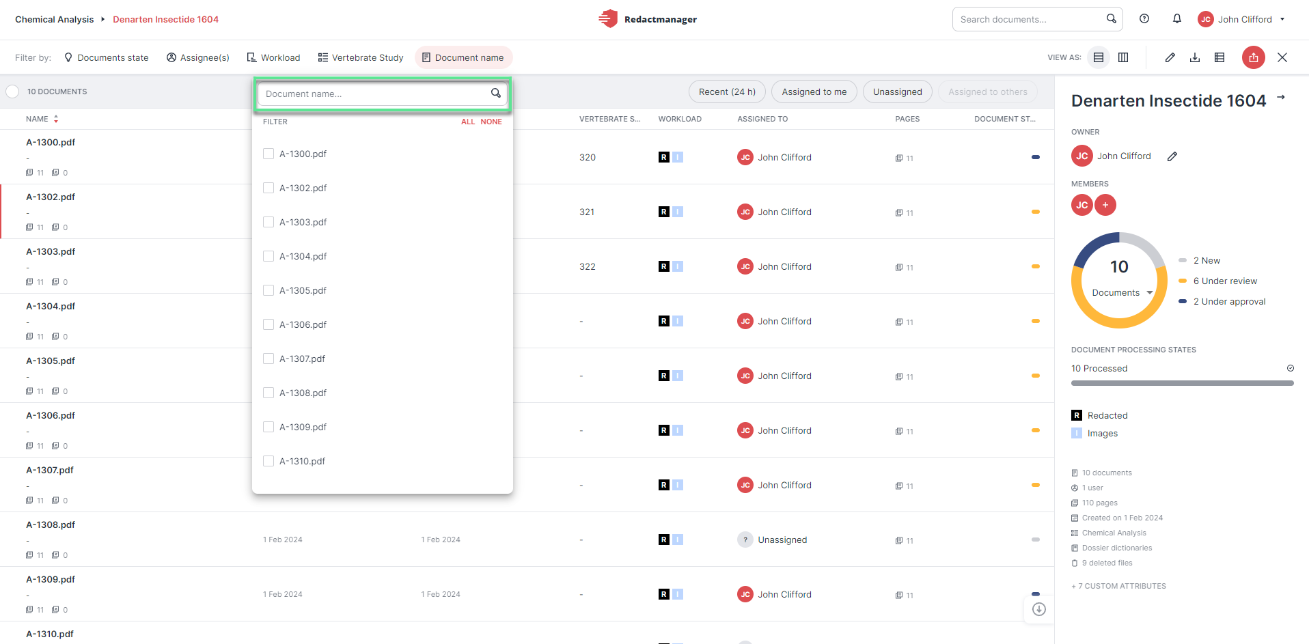Viewport: 1309px width, 644px height.
Task: Check the A-1310.pdf filter checkbox
Action: [x=268, y=461]
